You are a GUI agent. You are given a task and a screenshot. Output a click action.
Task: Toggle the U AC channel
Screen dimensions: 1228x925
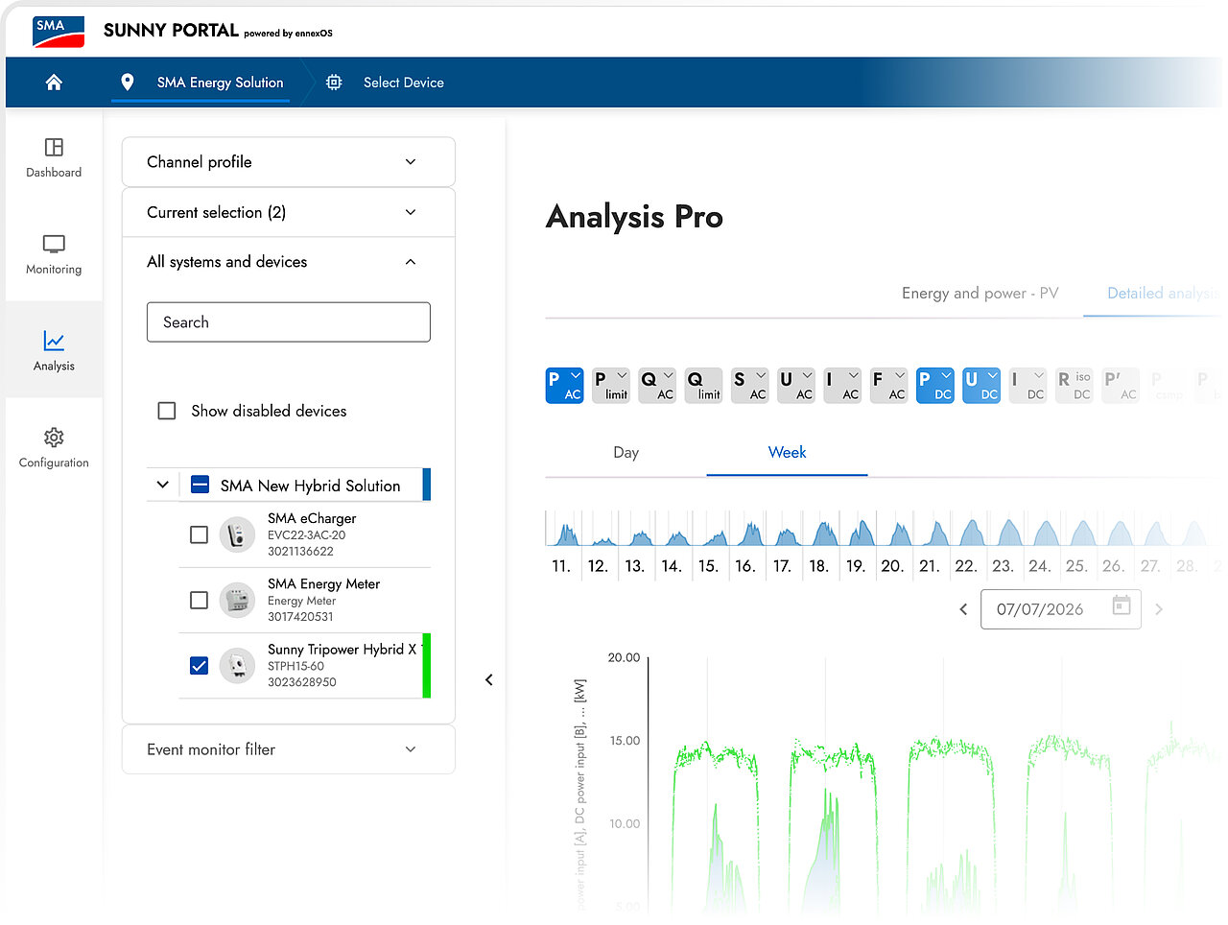click(796, 386)
